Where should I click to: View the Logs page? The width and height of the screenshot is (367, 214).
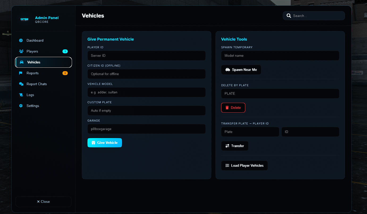click(44, 95)
